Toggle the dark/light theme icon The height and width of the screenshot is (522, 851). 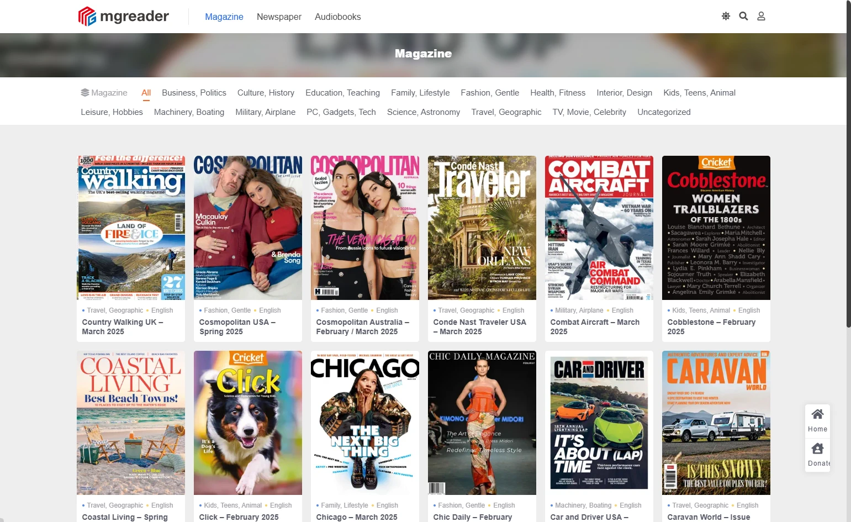pyautogui.click(x=726, y=17)
